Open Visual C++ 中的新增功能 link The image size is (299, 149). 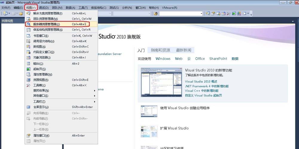pos(202,91)
